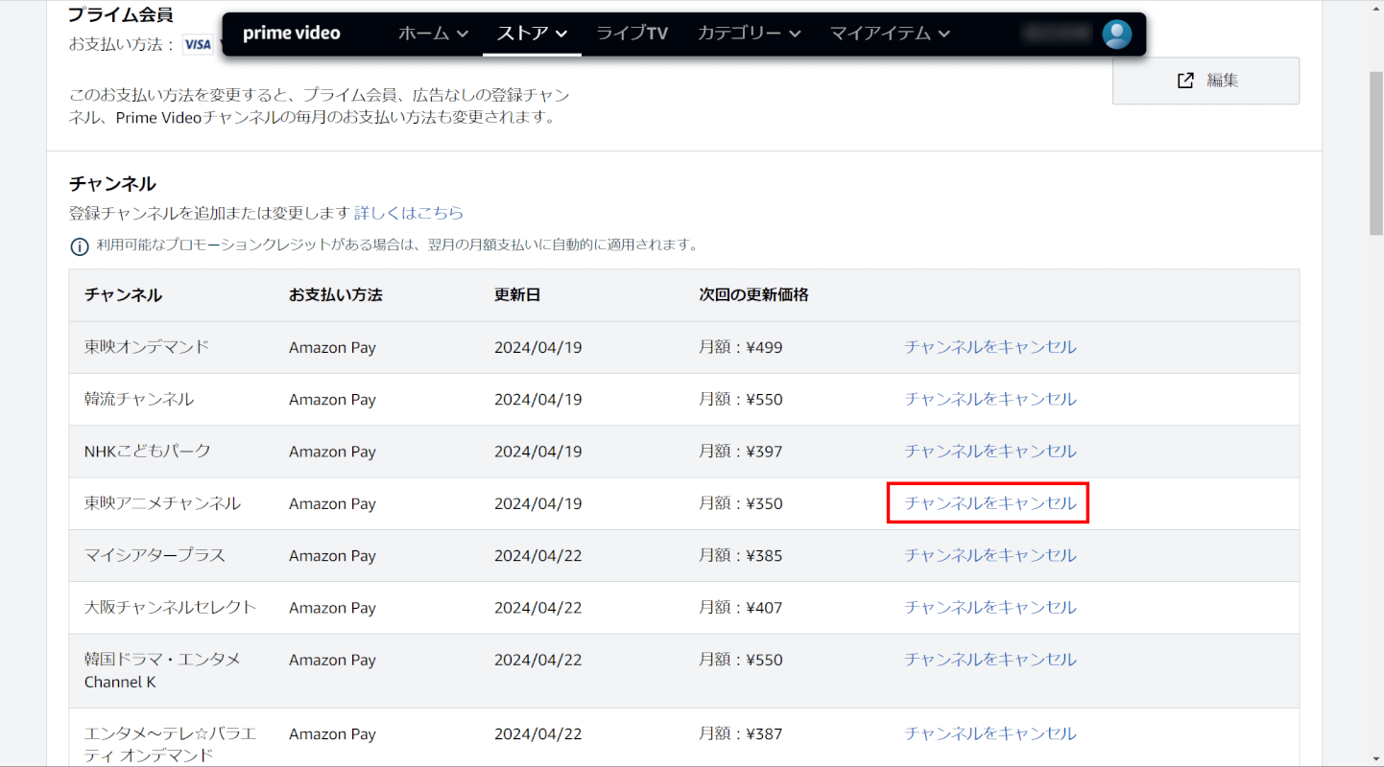Open the マイアイテム dropdown

[891, 34]
